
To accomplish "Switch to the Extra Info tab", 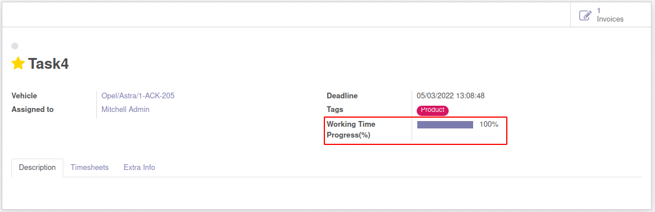I will [139, 168].
